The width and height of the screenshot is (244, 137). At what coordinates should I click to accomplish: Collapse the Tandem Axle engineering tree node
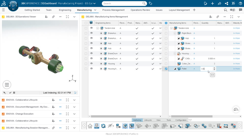[x=98, y=28]
